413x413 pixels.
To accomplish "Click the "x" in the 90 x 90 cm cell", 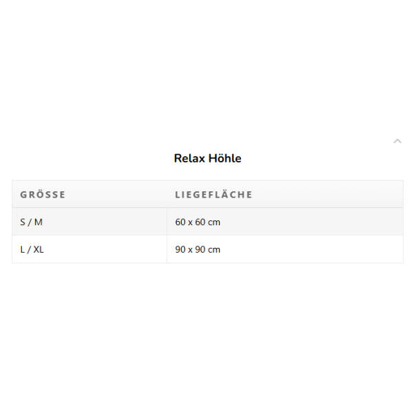I will (191, 249).
